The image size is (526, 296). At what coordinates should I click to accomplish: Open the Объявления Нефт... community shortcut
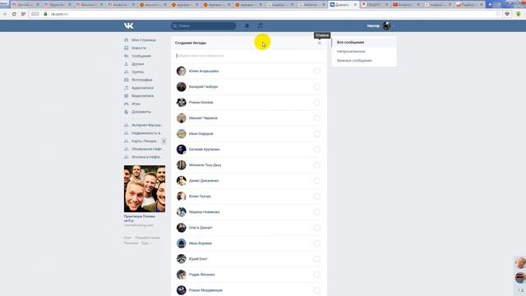tap(146, 149)
